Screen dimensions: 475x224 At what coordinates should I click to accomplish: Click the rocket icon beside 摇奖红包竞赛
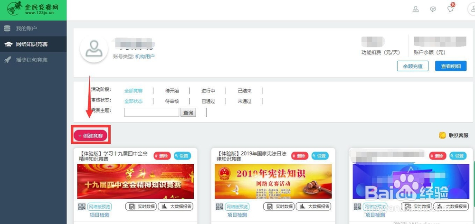point(8,60)
